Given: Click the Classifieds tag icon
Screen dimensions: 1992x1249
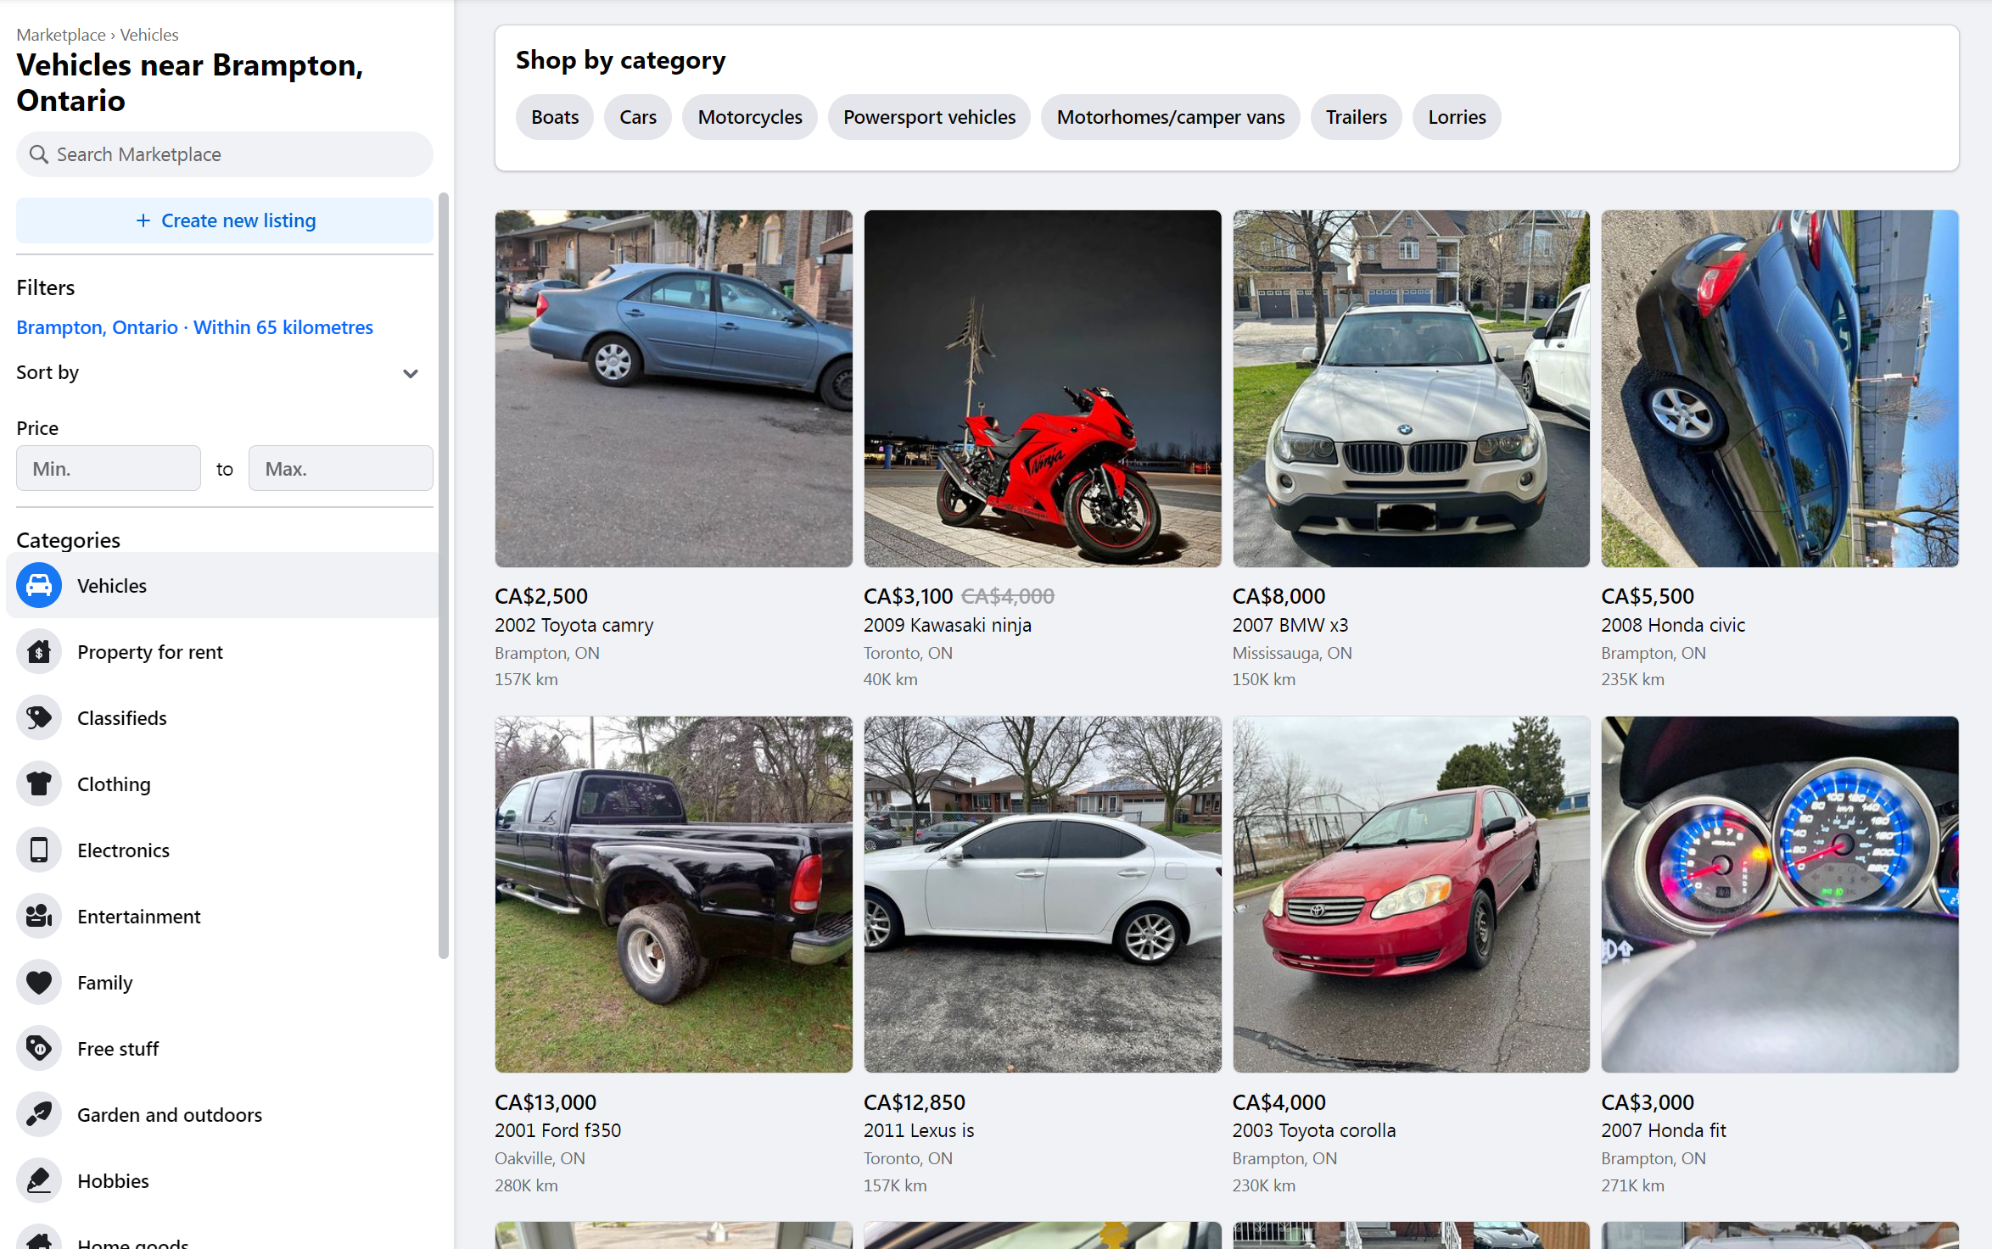Looking at the screenshot, I should 39,717.
